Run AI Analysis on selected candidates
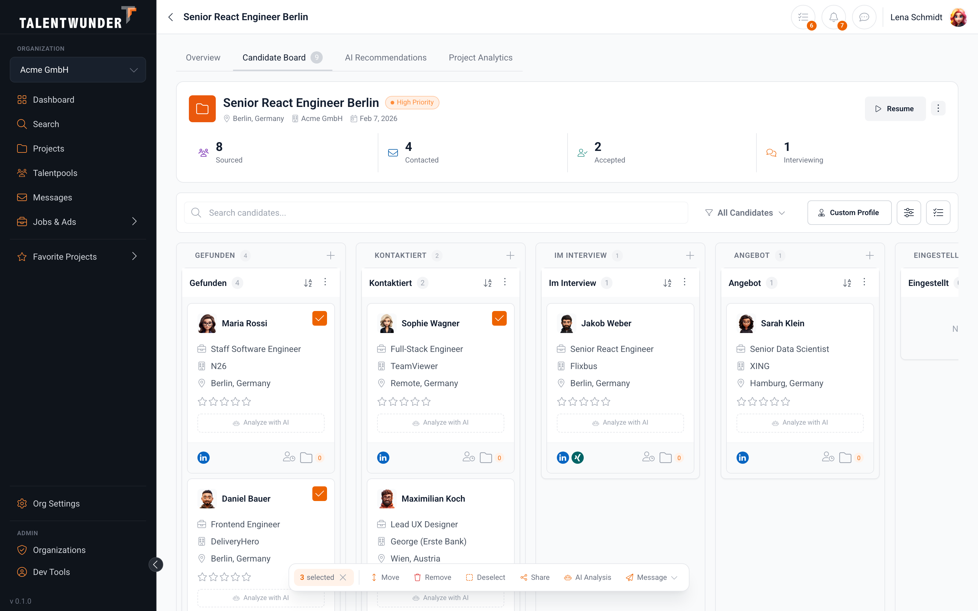978x611 pixels. [587, 577]
